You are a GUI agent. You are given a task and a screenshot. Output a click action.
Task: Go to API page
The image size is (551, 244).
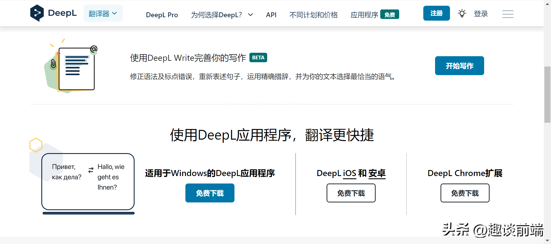(271, 15)
